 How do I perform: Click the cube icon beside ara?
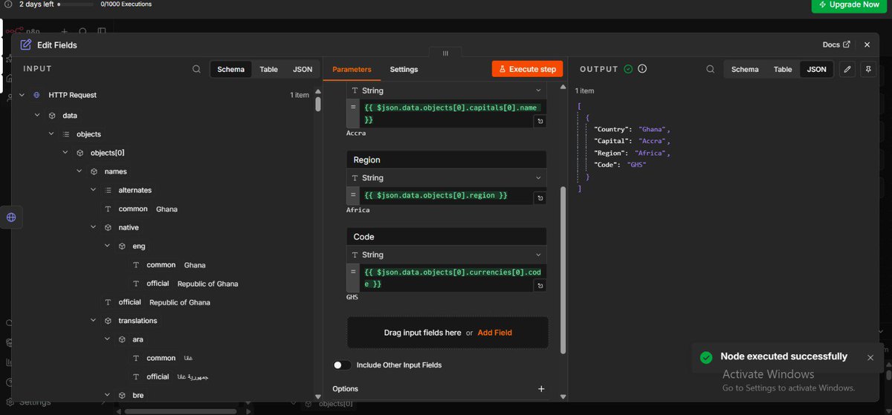(x=122, y=339)
